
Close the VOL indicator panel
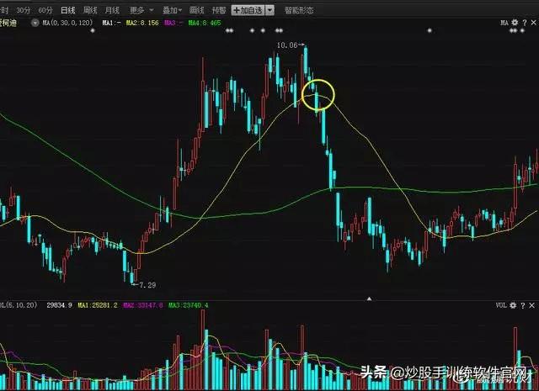pyautogui.click(x=532, y=305)
